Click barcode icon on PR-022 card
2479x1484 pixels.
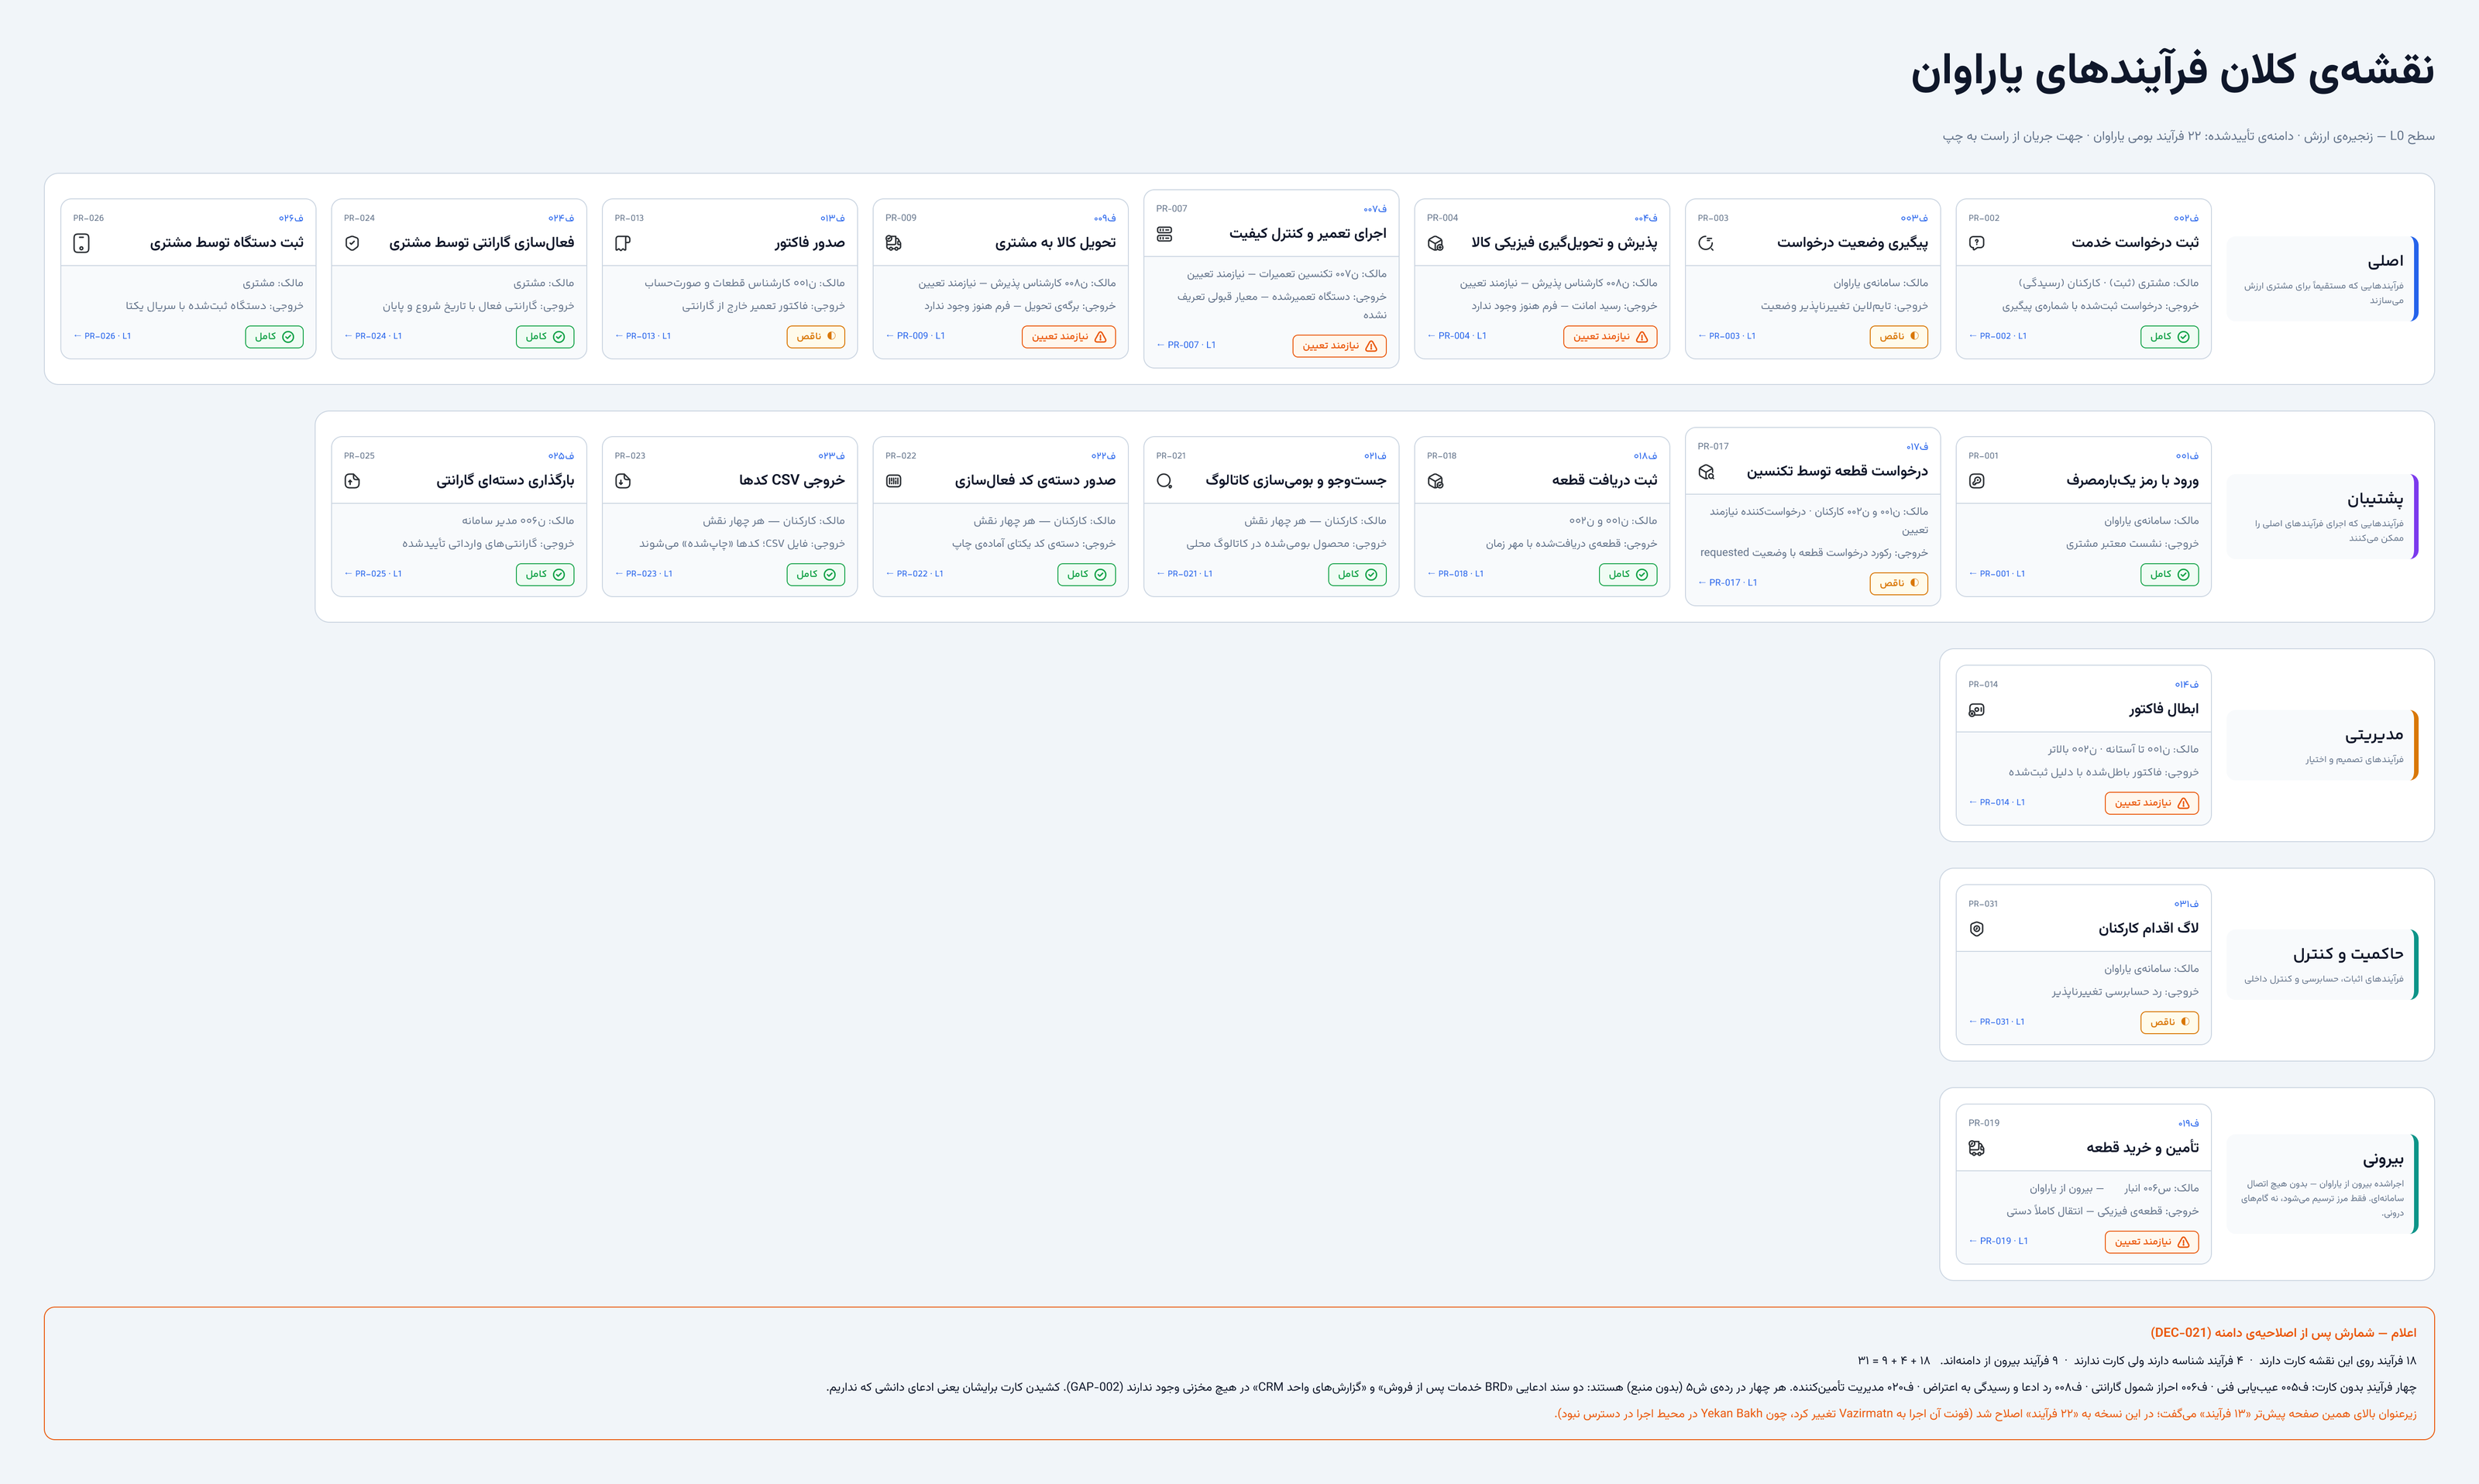click(x=894, y=481)
